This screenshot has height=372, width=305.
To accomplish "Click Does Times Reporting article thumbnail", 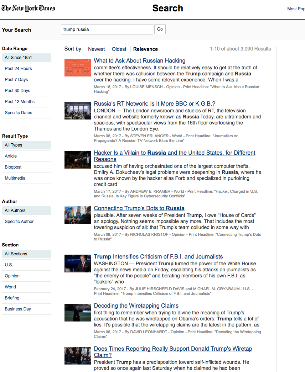I will tap(78, 356).
